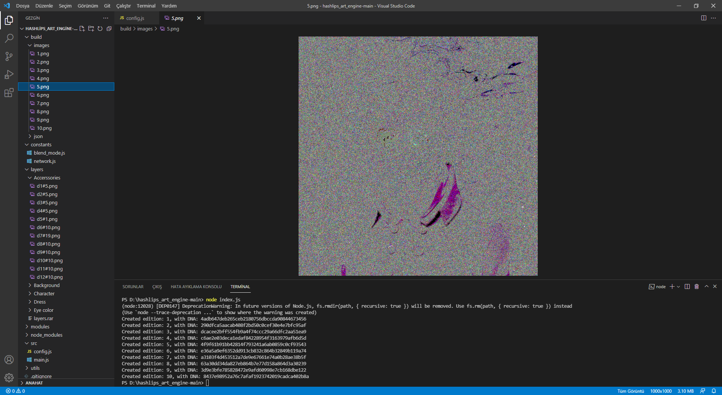This screenshot has height=395, width=722.
Task: Switch to the SORUNLAR panel tab
Action: click(x=133, y=287)
